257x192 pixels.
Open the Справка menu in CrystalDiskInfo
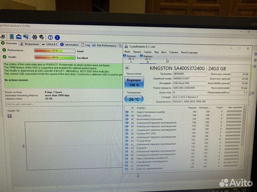(x=173, y=52)
